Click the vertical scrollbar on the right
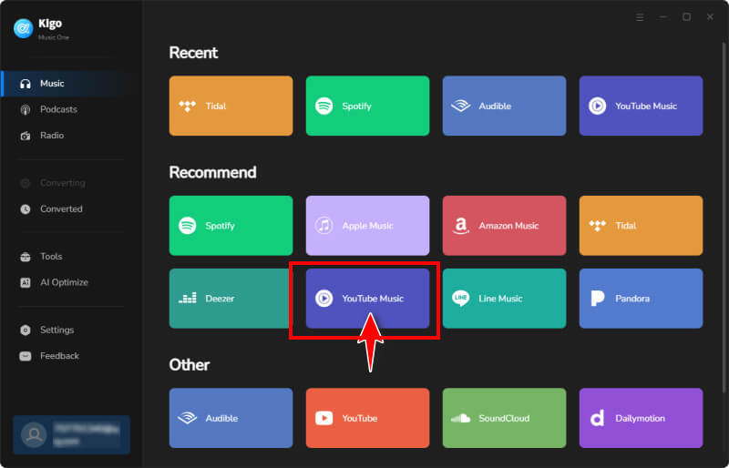This screenshot has width=729, height=468. [724, 219]
